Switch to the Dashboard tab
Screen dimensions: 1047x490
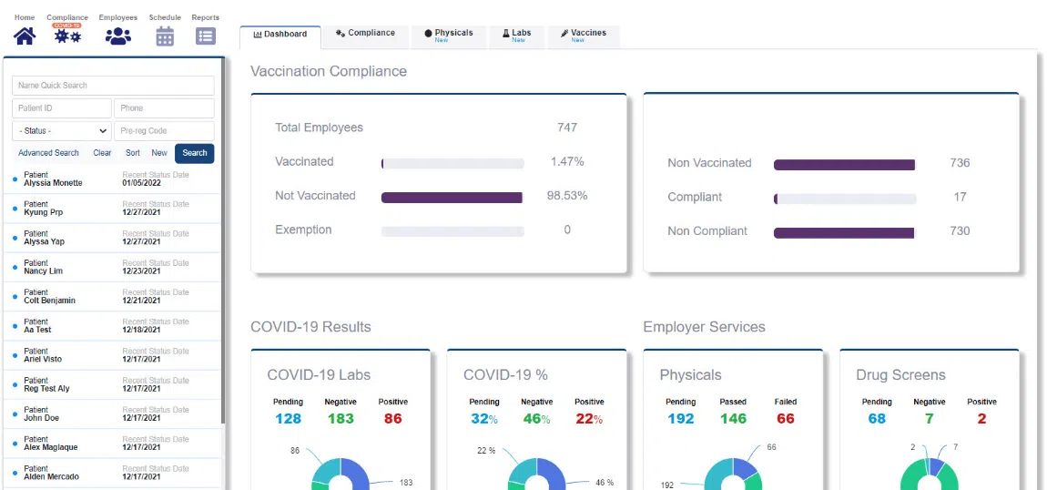280,35
